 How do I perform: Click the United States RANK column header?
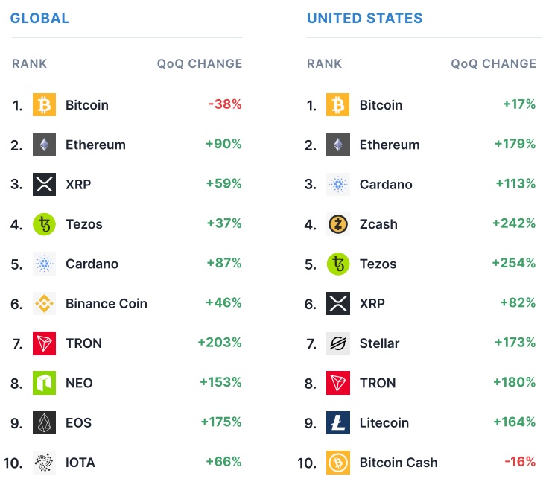tap(325, 63)
